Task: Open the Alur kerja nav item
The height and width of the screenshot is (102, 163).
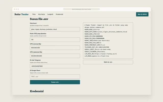Action: (x=41, y=14)
